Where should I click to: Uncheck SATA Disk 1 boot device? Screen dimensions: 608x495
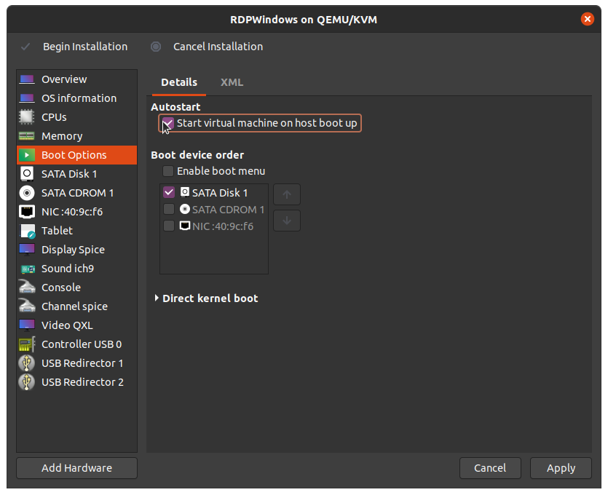click(x=169, y=193)
